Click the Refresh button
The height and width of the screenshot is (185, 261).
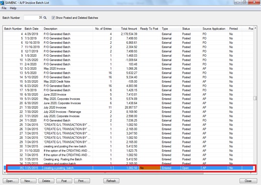tap(111, 181)
